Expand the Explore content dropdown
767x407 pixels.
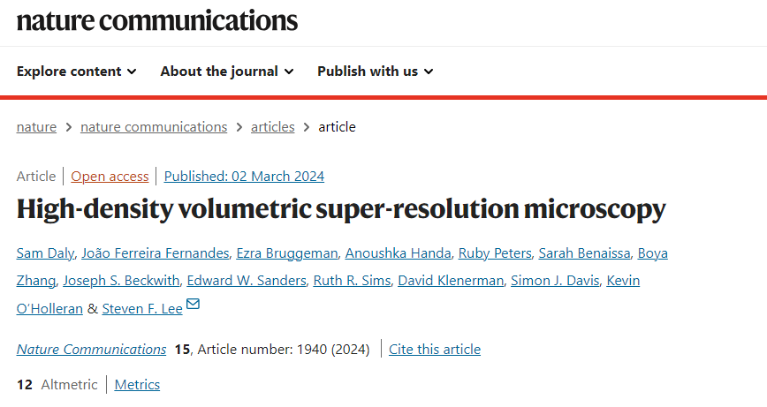(76, 72)
